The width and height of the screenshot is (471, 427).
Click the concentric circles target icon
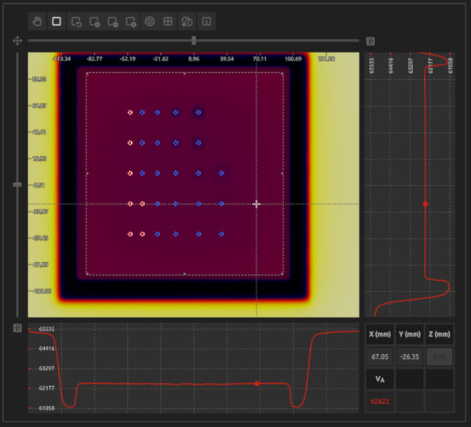coord(150,21)
